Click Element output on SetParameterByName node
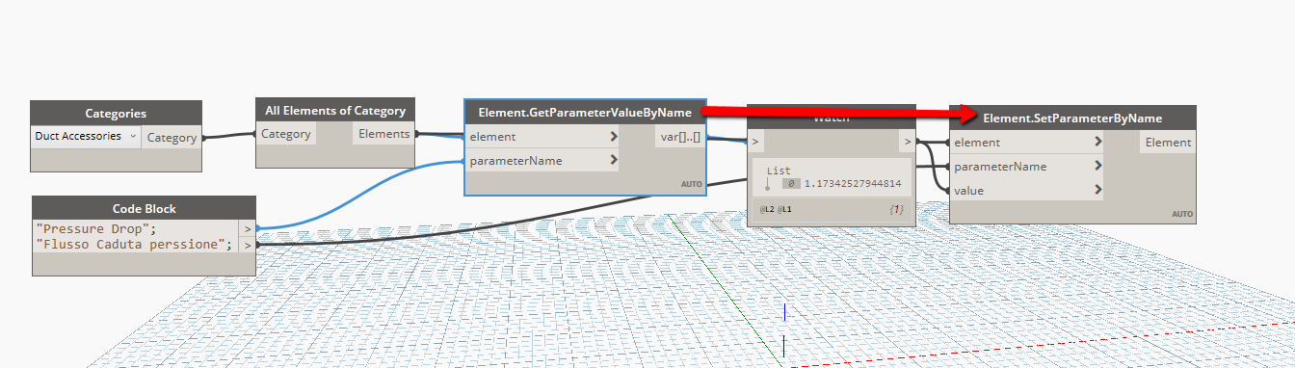The width and height of the screenshot is (1295, 368). pos(1168,143)
